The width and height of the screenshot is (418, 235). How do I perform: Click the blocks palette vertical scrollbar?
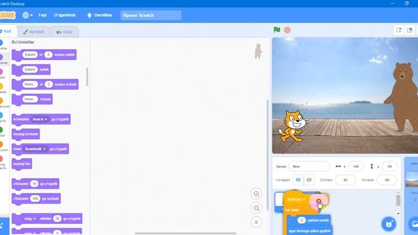click(87, 77)
